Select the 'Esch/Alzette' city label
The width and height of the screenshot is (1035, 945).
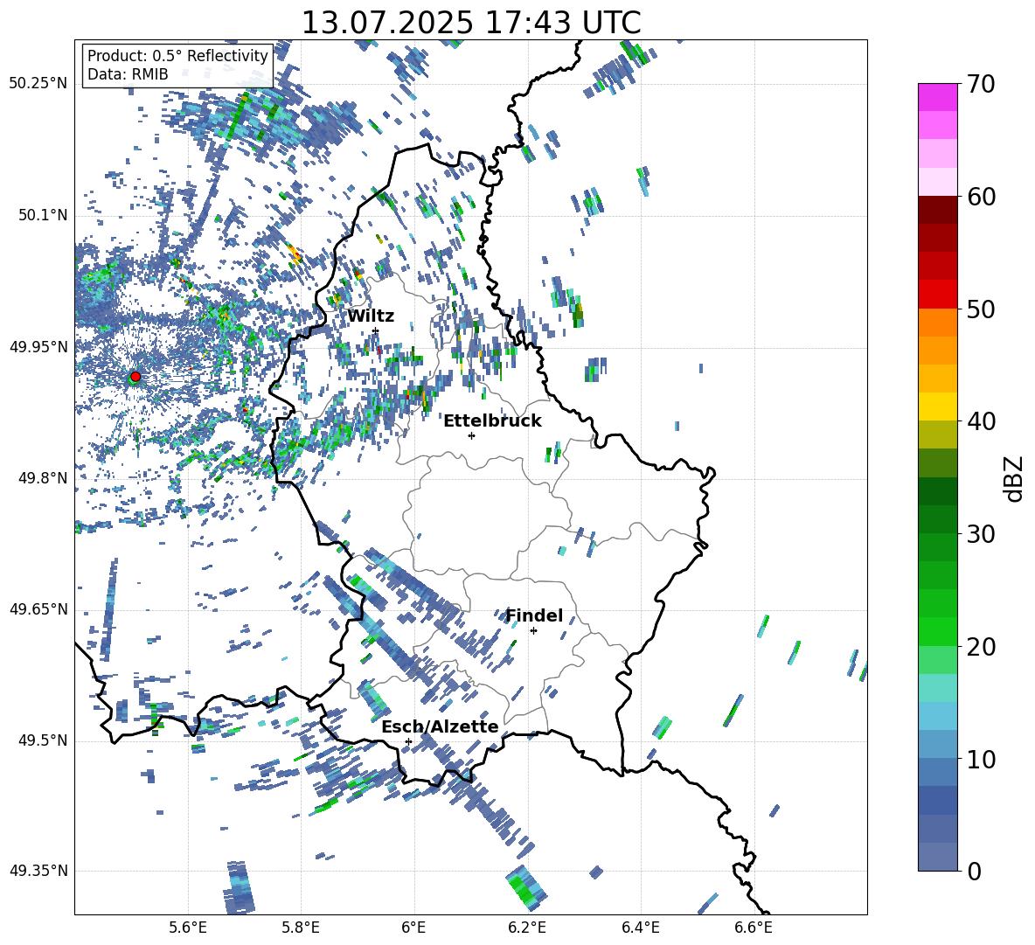pyautogui.click(x=440, y=727)
